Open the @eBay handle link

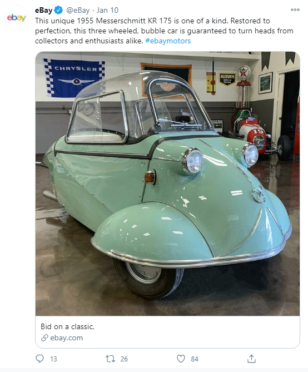78,11
